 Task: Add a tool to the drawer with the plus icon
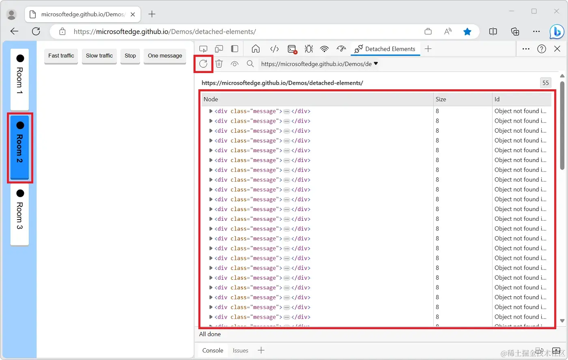click(x=261, y=350)
